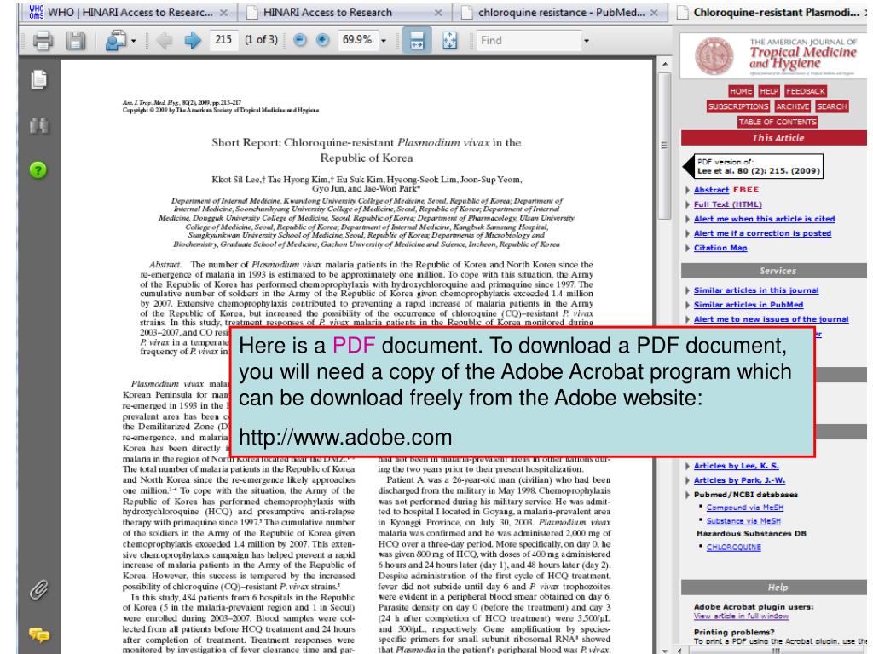Open the Pages panel in the sidebar
The width and height of the screenshot is (873, 654).
38,79
